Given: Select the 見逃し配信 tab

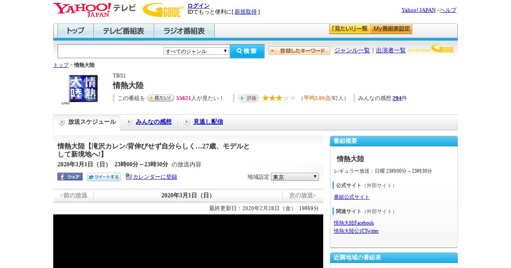Looking at the screenshot, I should [x=208, y=122].
